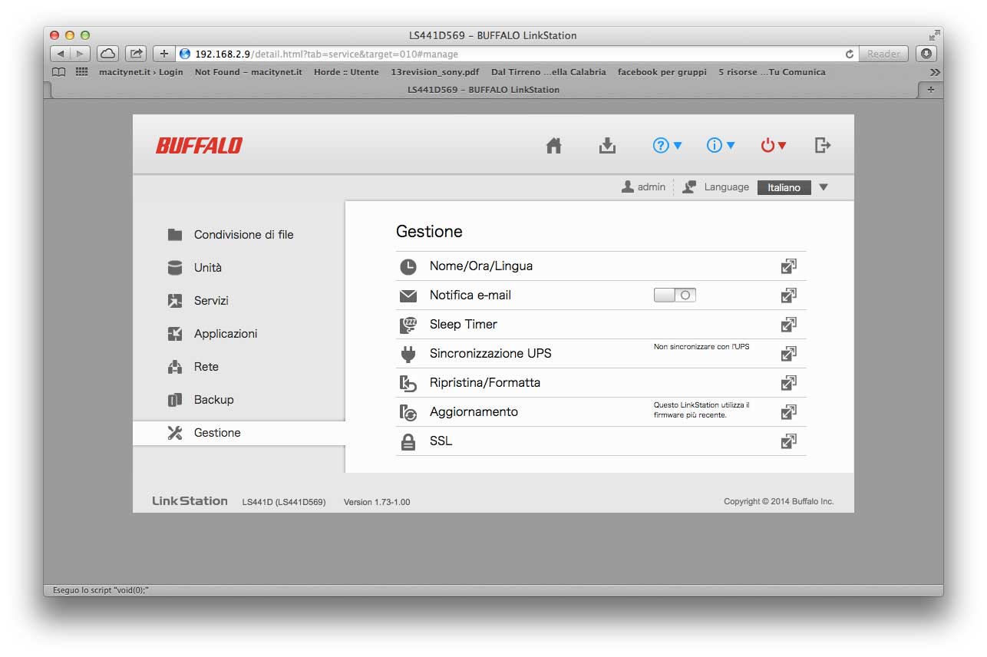Click the padlock icon beside SSL
This screenshot has height=657, width=987.
[x=408, y=441]
